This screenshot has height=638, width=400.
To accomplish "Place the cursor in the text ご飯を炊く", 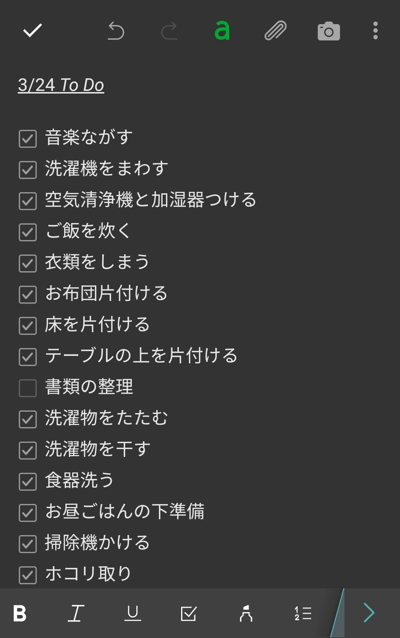I will tap(88, 231).
